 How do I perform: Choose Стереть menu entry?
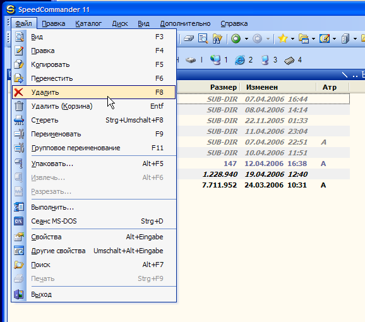(x=94, y=120)
